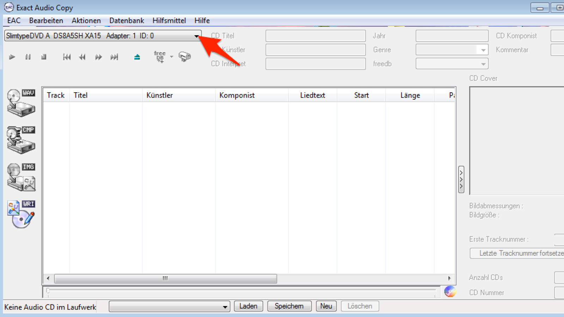Screen dimensions: 564x317
Task: Expand the Genre dropdown
Action: [x=483, y=50]
